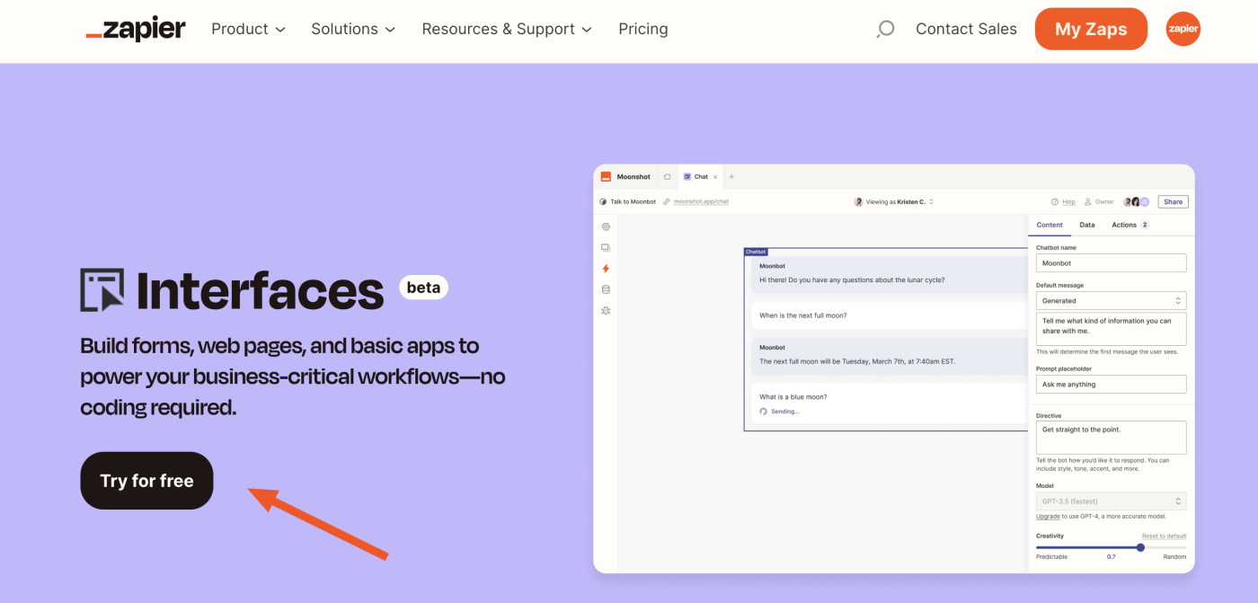This screenshot has width=1258, height=603.
Task: Open the orange lightning Zap icon
Action: coord(606,268)
